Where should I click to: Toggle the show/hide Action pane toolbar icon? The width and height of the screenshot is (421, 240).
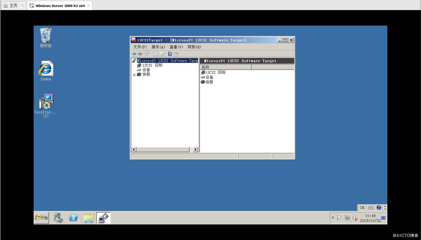[176, 54]
